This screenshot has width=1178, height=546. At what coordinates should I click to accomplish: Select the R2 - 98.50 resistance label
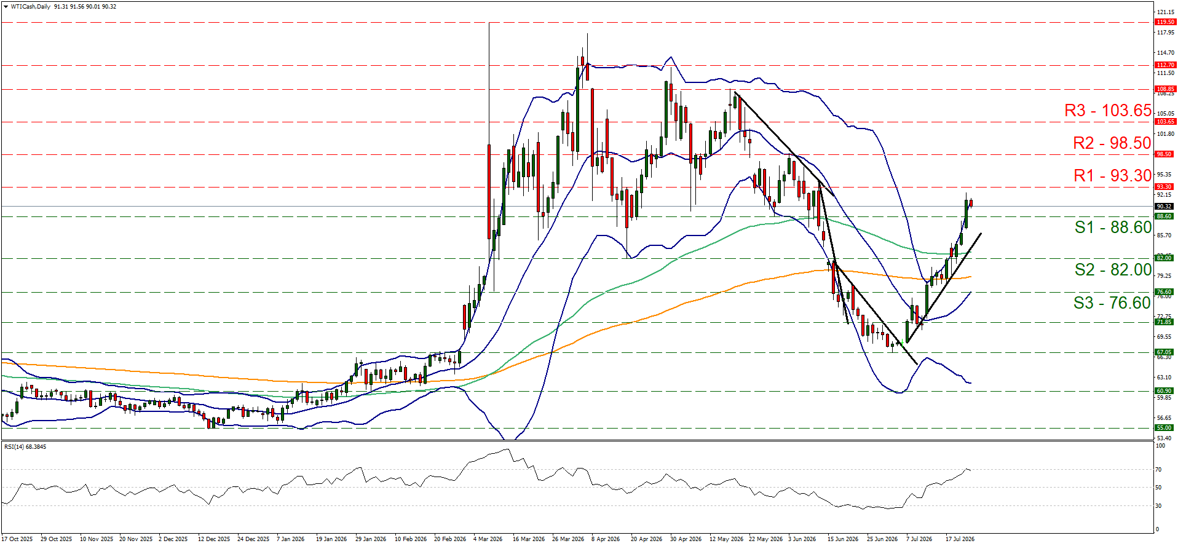(1112, 143)
